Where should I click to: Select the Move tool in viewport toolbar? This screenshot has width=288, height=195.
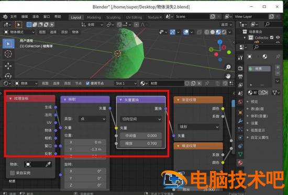[8, 66]
